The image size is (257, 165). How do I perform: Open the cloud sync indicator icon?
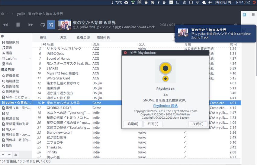tap(126, 2)
